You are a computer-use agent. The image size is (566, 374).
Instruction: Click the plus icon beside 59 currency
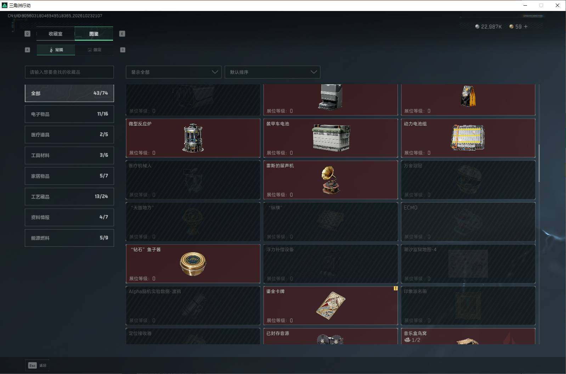526,27
